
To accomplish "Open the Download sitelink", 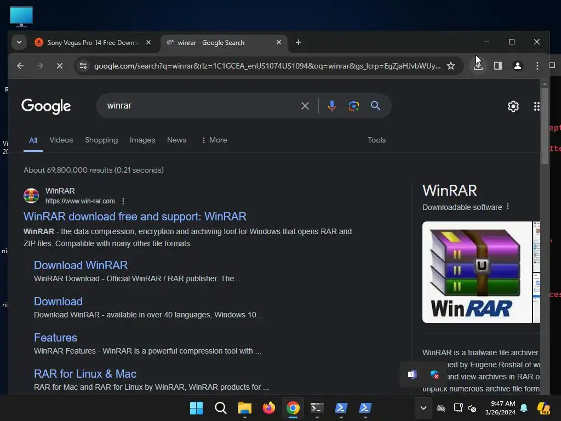I will tap(58, 301).
